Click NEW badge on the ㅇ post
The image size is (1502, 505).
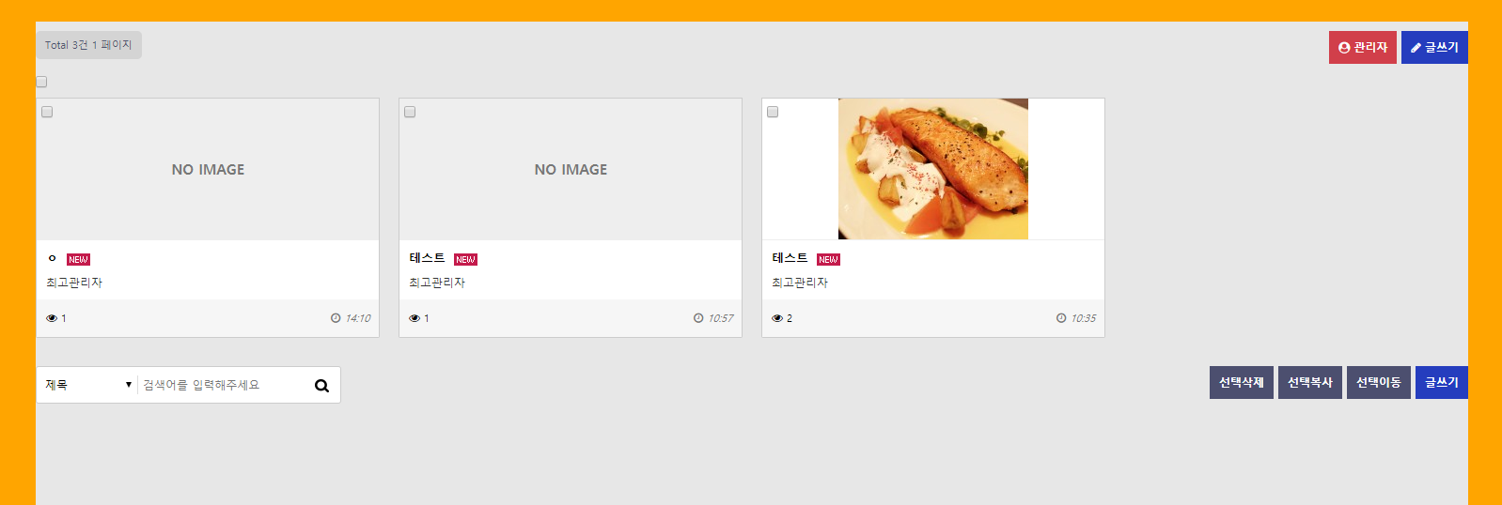[78, 259]
